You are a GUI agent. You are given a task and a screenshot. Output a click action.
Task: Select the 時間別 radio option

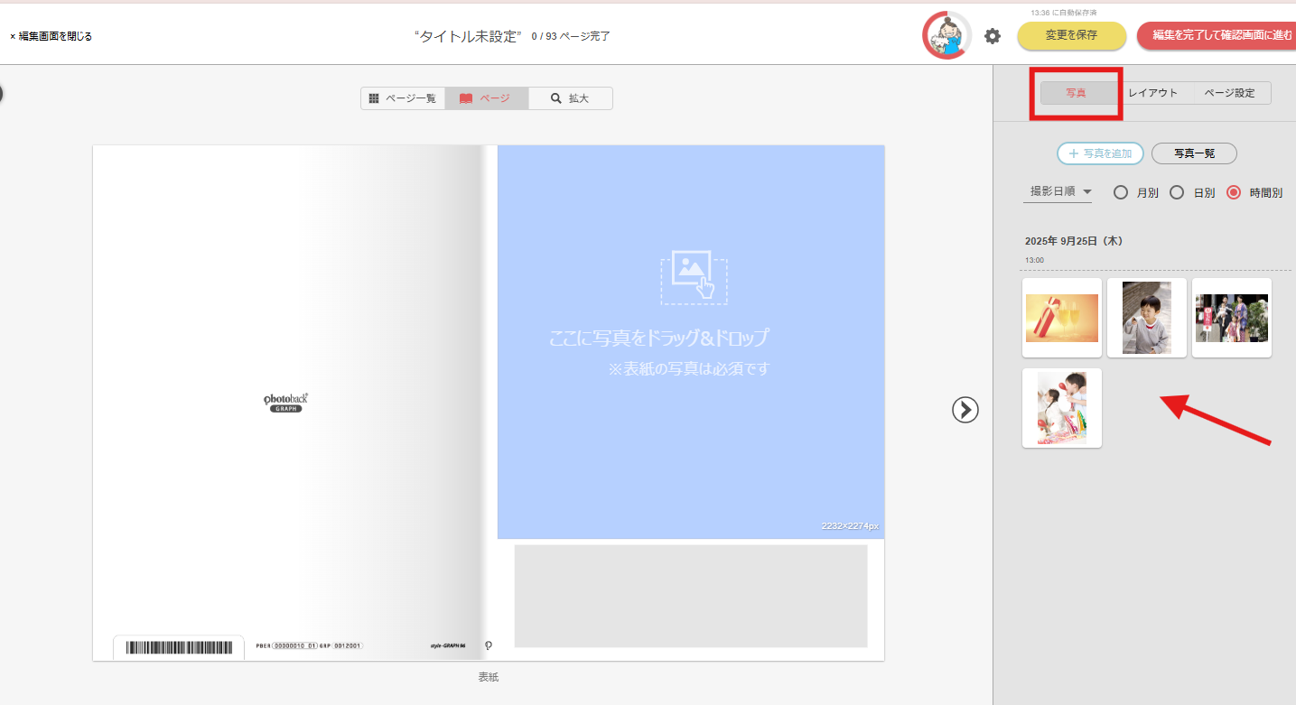[x=1234, y=192]
